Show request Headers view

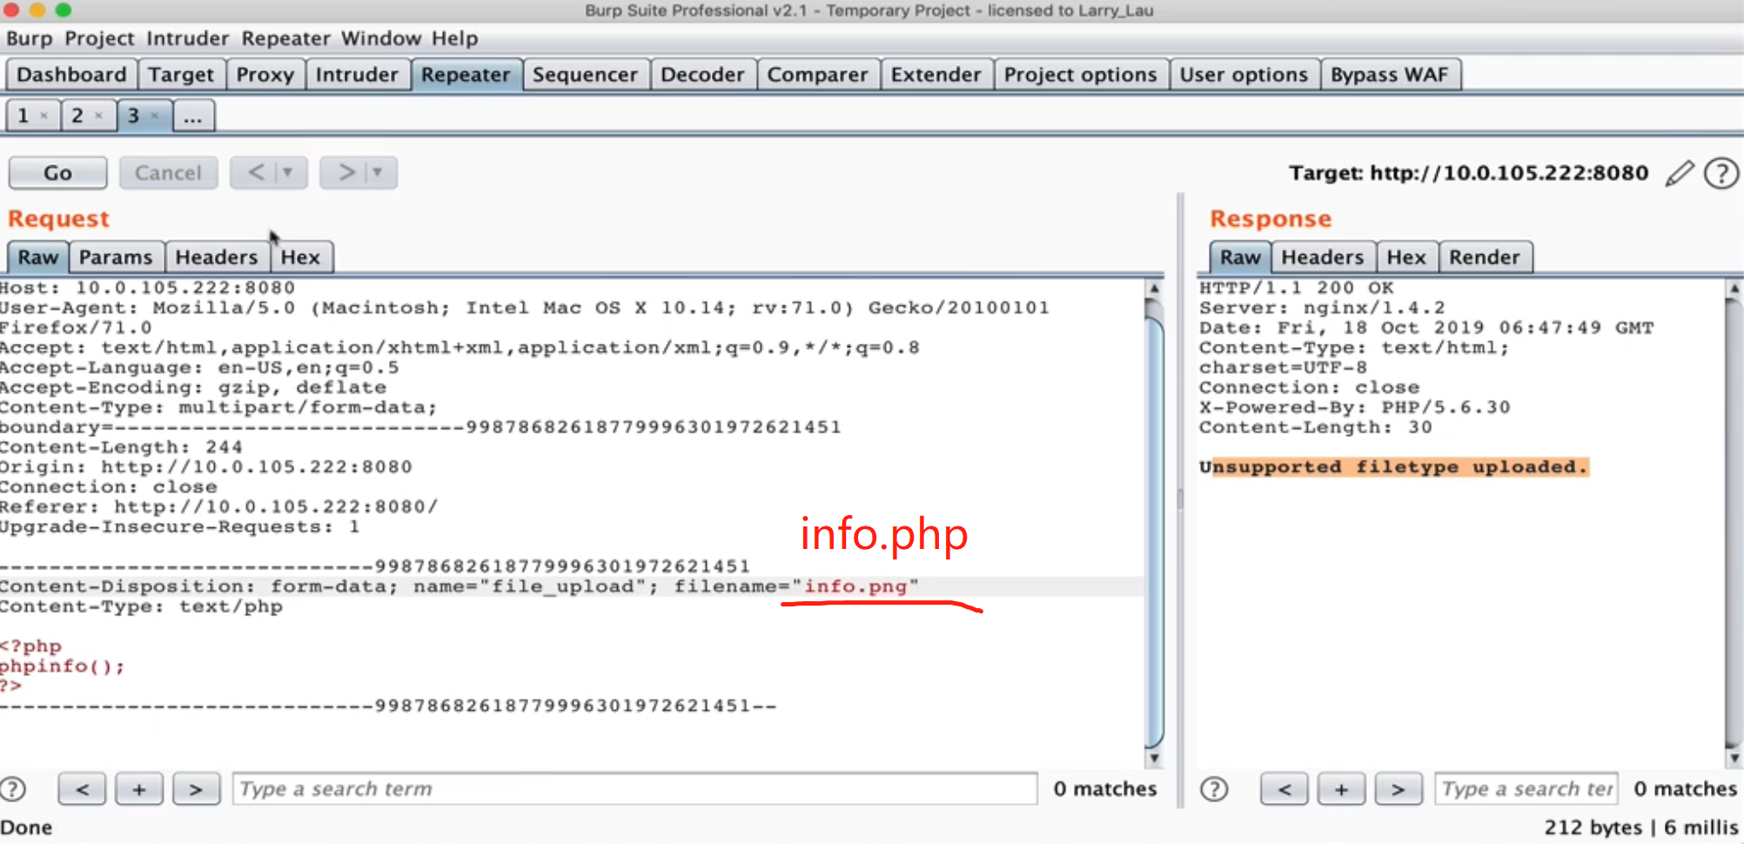coord(217,258)
